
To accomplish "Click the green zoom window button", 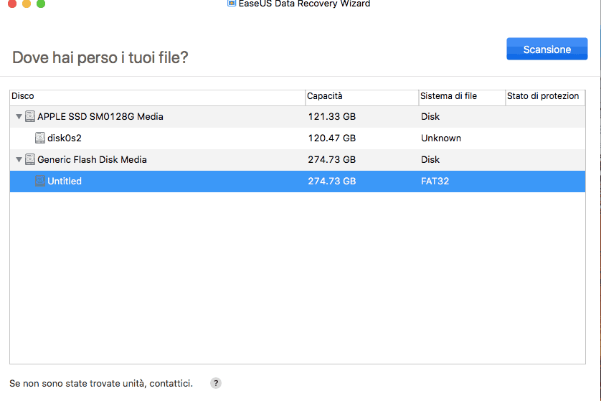I will (41, 4).
